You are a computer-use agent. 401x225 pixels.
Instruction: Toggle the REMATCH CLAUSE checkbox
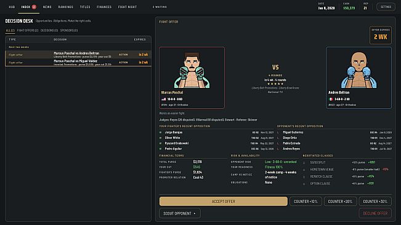point(304,177)
